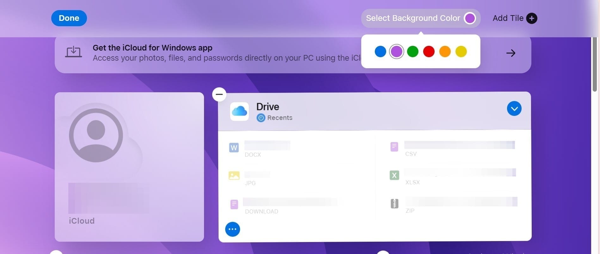Click the Add Tile text label
The height and width of the screenshot is (254, 600).
pos(508,18)
